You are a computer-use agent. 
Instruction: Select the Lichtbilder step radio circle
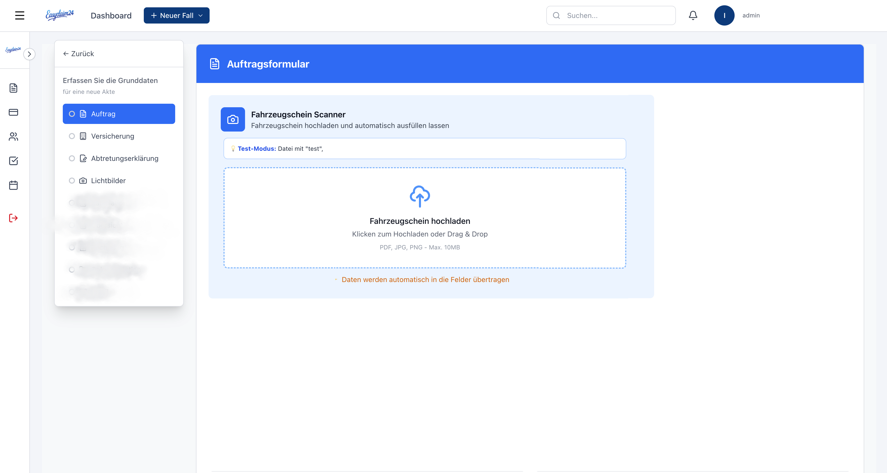pos(72,181)
